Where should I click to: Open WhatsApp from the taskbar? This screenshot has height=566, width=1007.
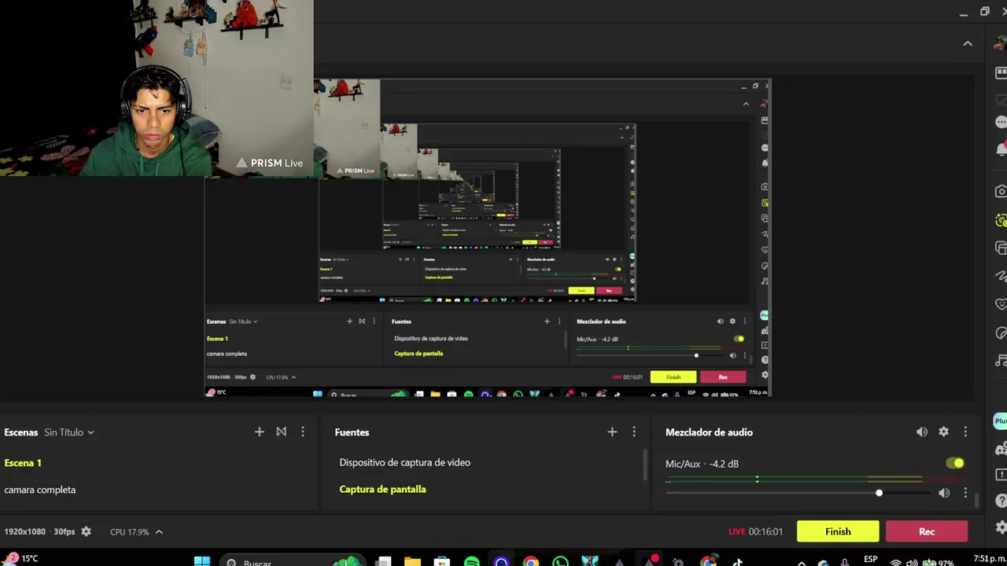pos(560,561)
